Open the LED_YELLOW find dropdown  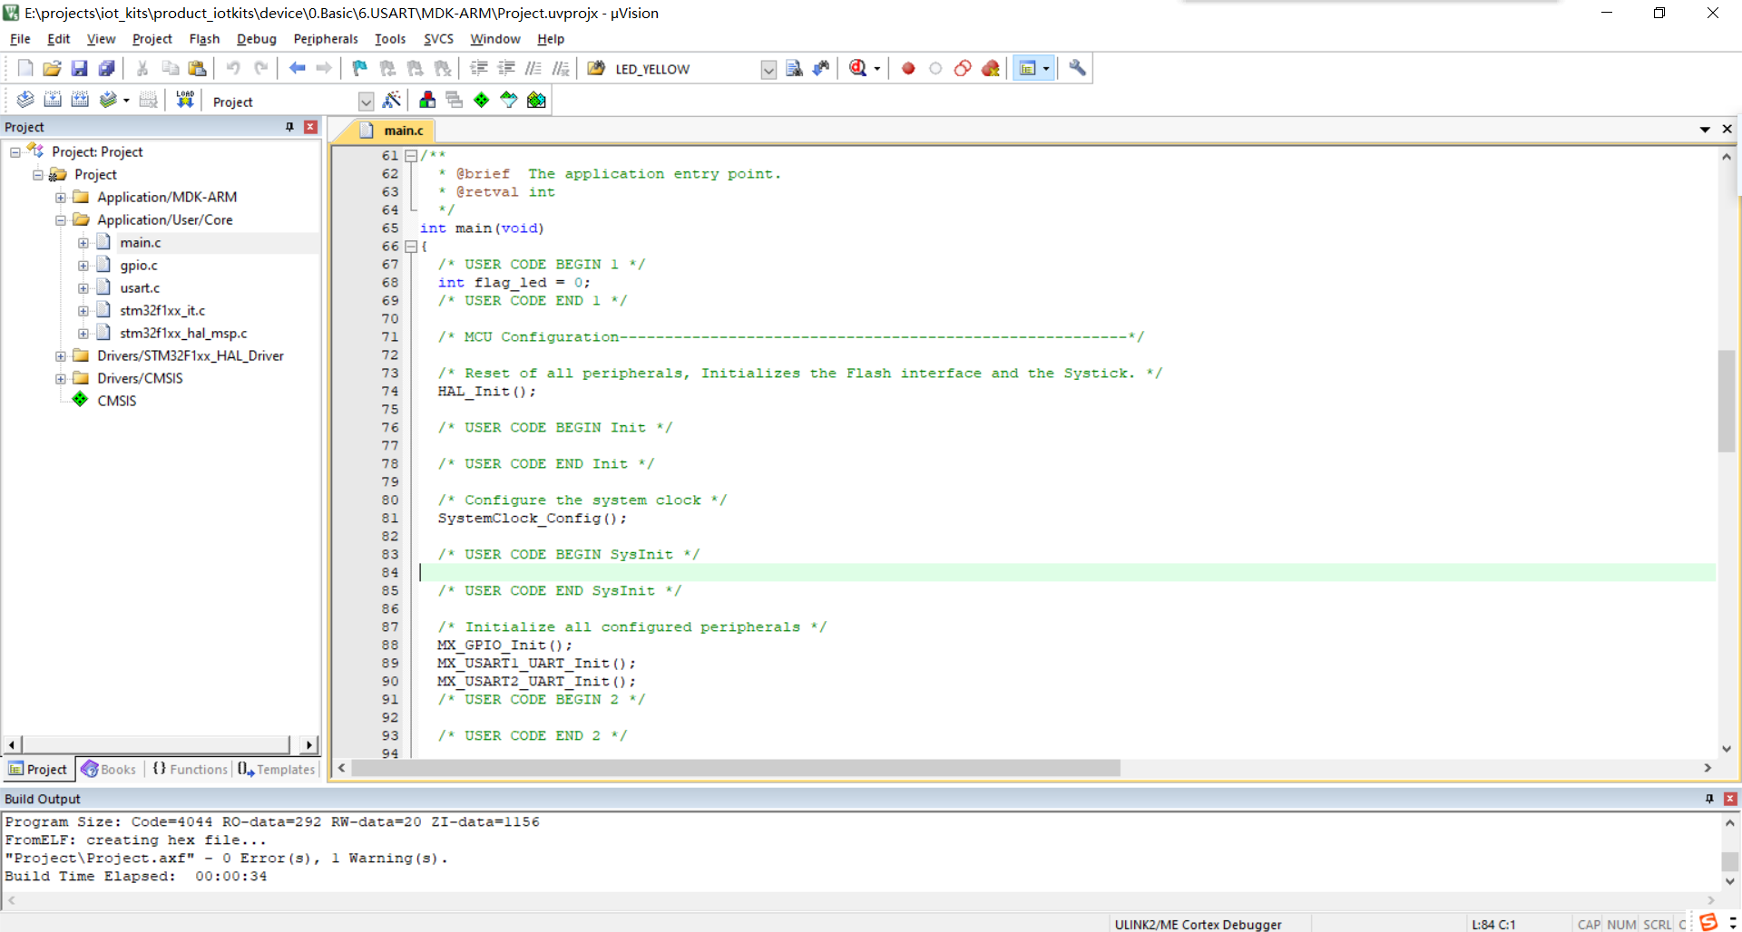point(768,69)
